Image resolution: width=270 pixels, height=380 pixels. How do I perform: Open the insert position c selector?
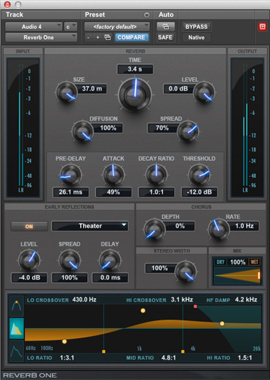click(x=71, y=27)
